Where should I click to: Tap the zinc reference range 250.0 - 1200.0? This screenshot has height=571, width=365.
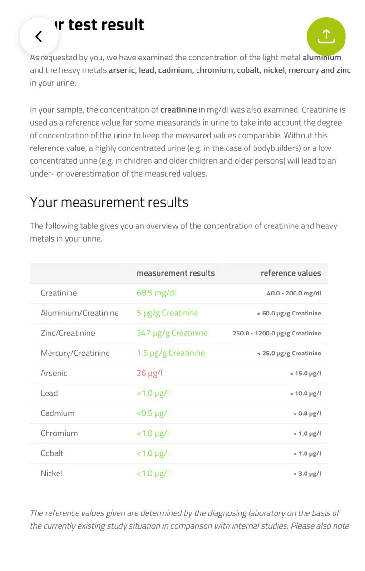pos(276,334)
